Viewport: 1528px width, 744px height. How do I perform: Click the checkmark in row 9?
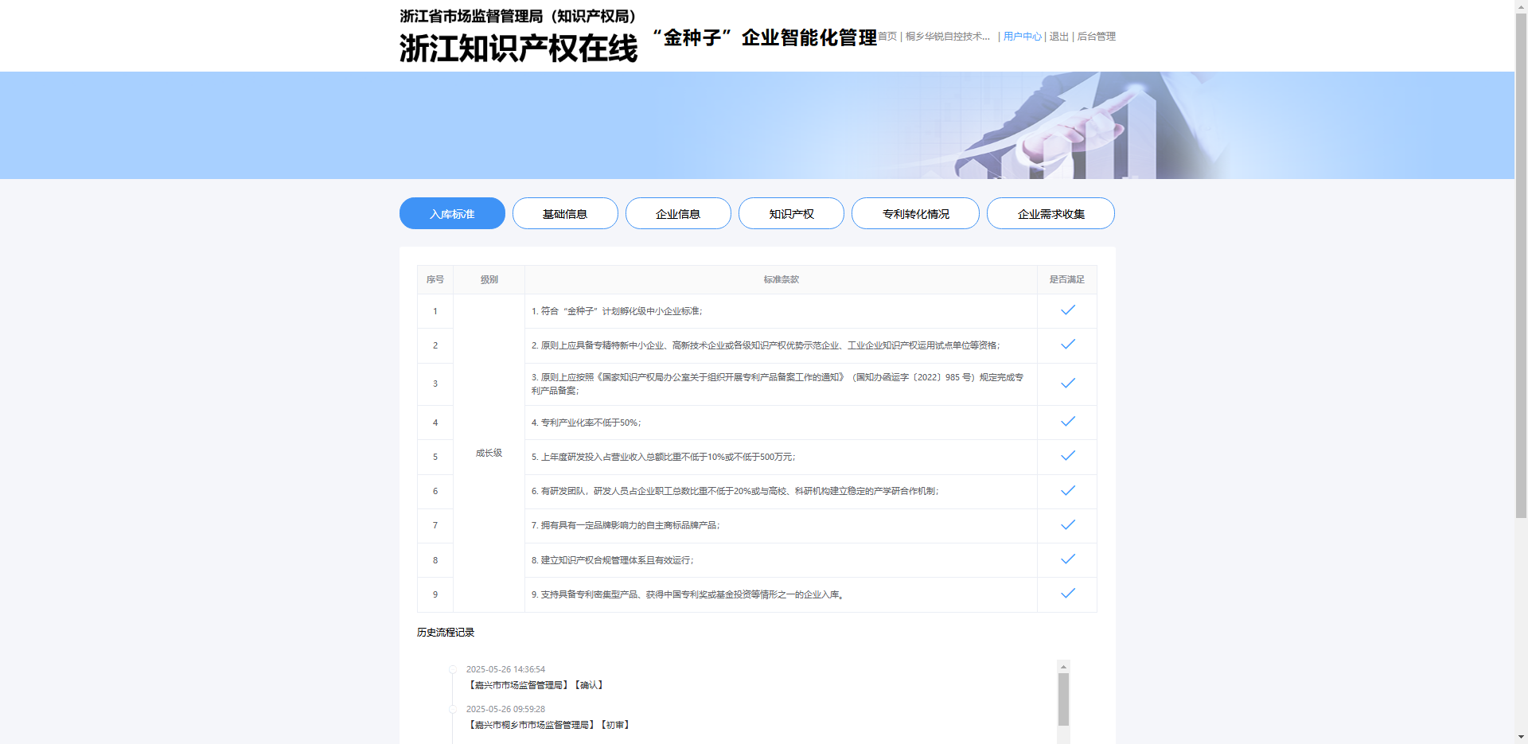pyautogui.click(x=1067, y=594)
